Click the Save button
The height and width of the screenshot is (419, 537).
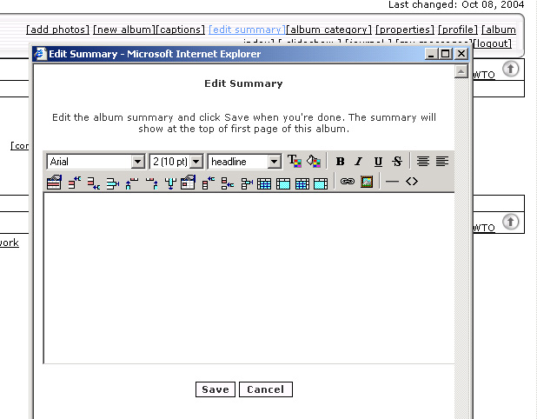pyautogui.click(x=215, y=389)
